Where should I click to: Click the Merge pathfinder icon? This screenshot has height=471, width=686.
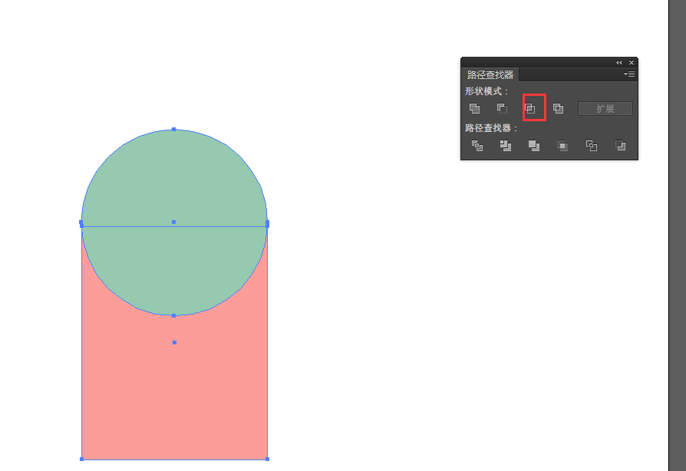point(533,145)
